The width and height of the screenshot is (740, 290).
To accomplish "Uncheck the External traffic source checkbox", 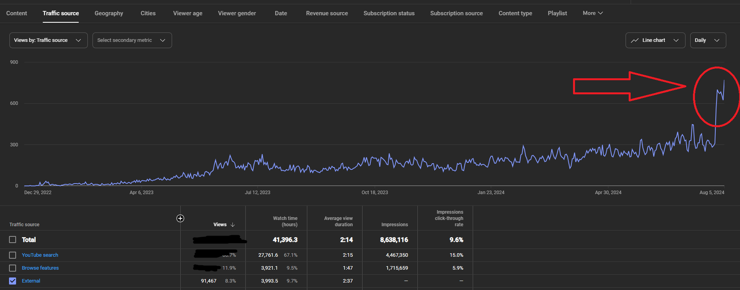I will coord(13,281).
